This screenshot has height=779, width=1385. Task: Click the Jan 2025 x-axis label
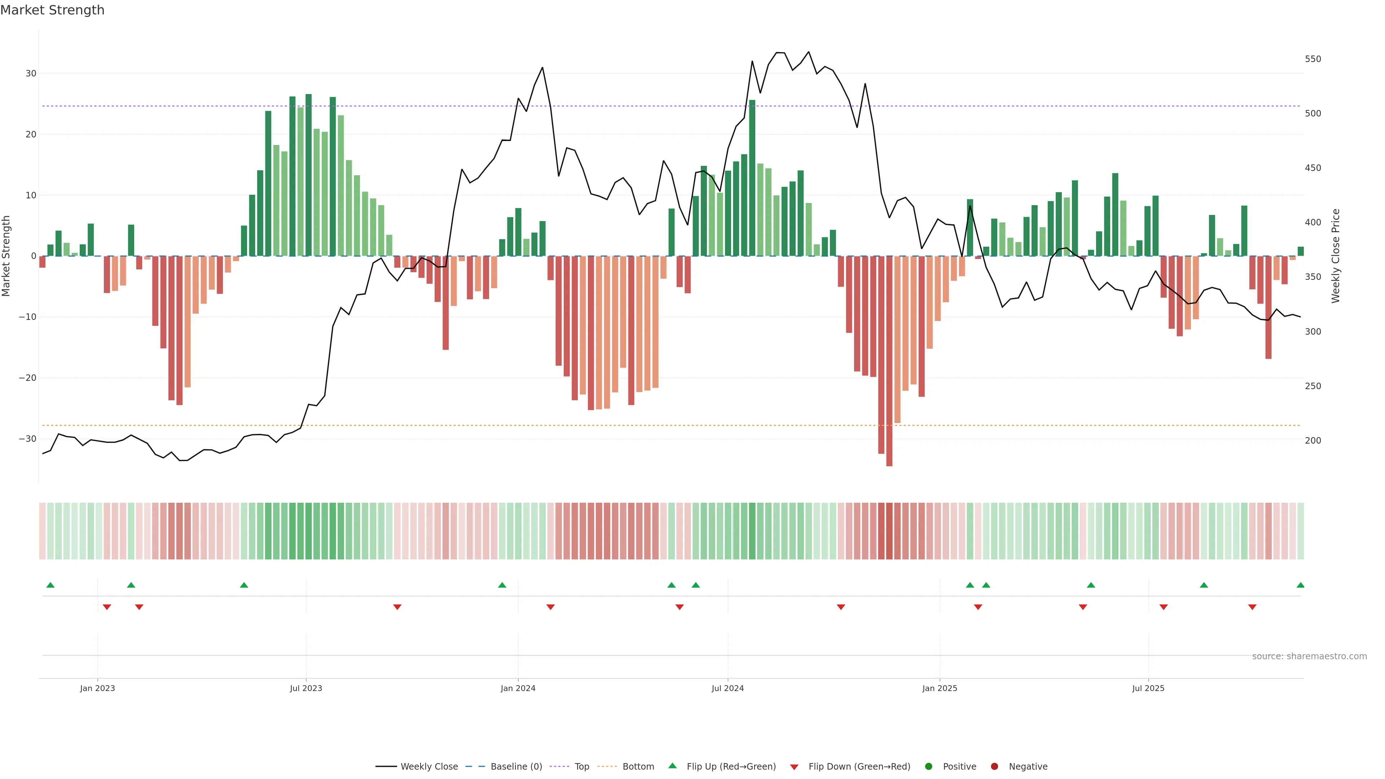pos(940,688)
